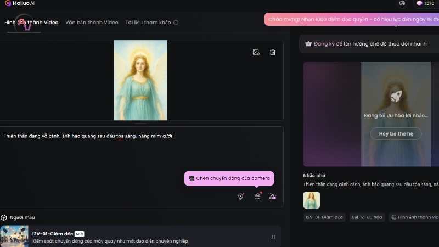Click the rocket icon on generating preview
Screen dimensions: 439x247
pyautogui.click(x=396, y=96)
